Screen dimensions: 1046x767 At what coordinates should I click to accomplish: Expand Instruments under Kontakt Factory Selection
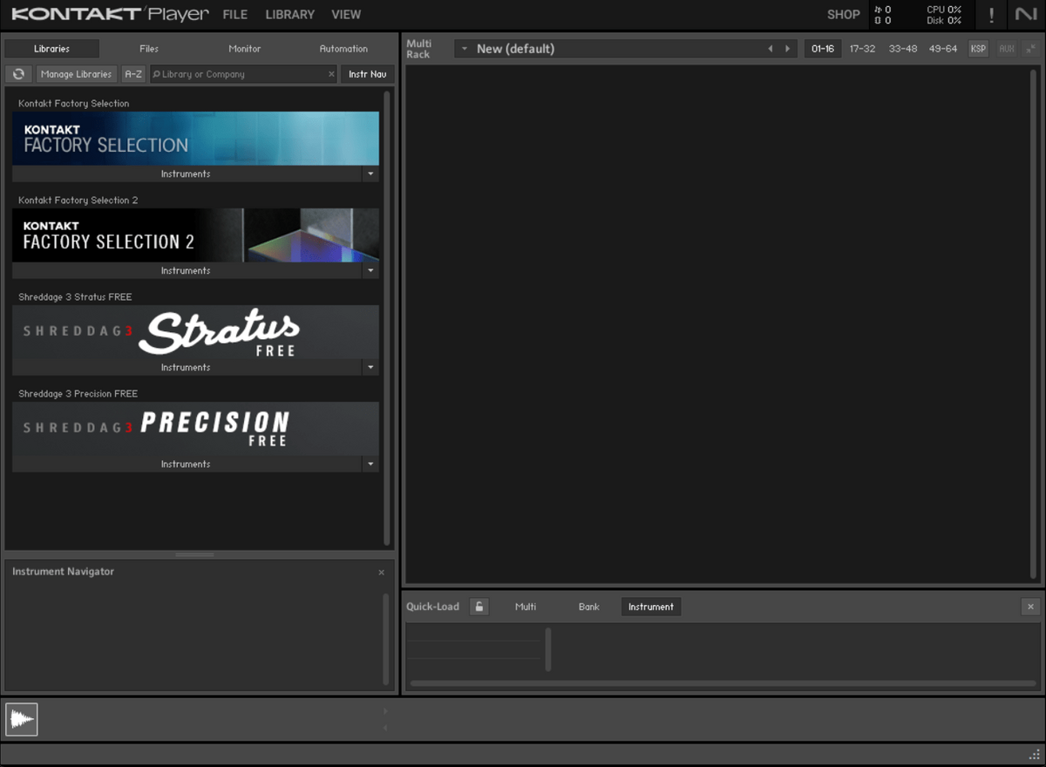tap(186, 173)
